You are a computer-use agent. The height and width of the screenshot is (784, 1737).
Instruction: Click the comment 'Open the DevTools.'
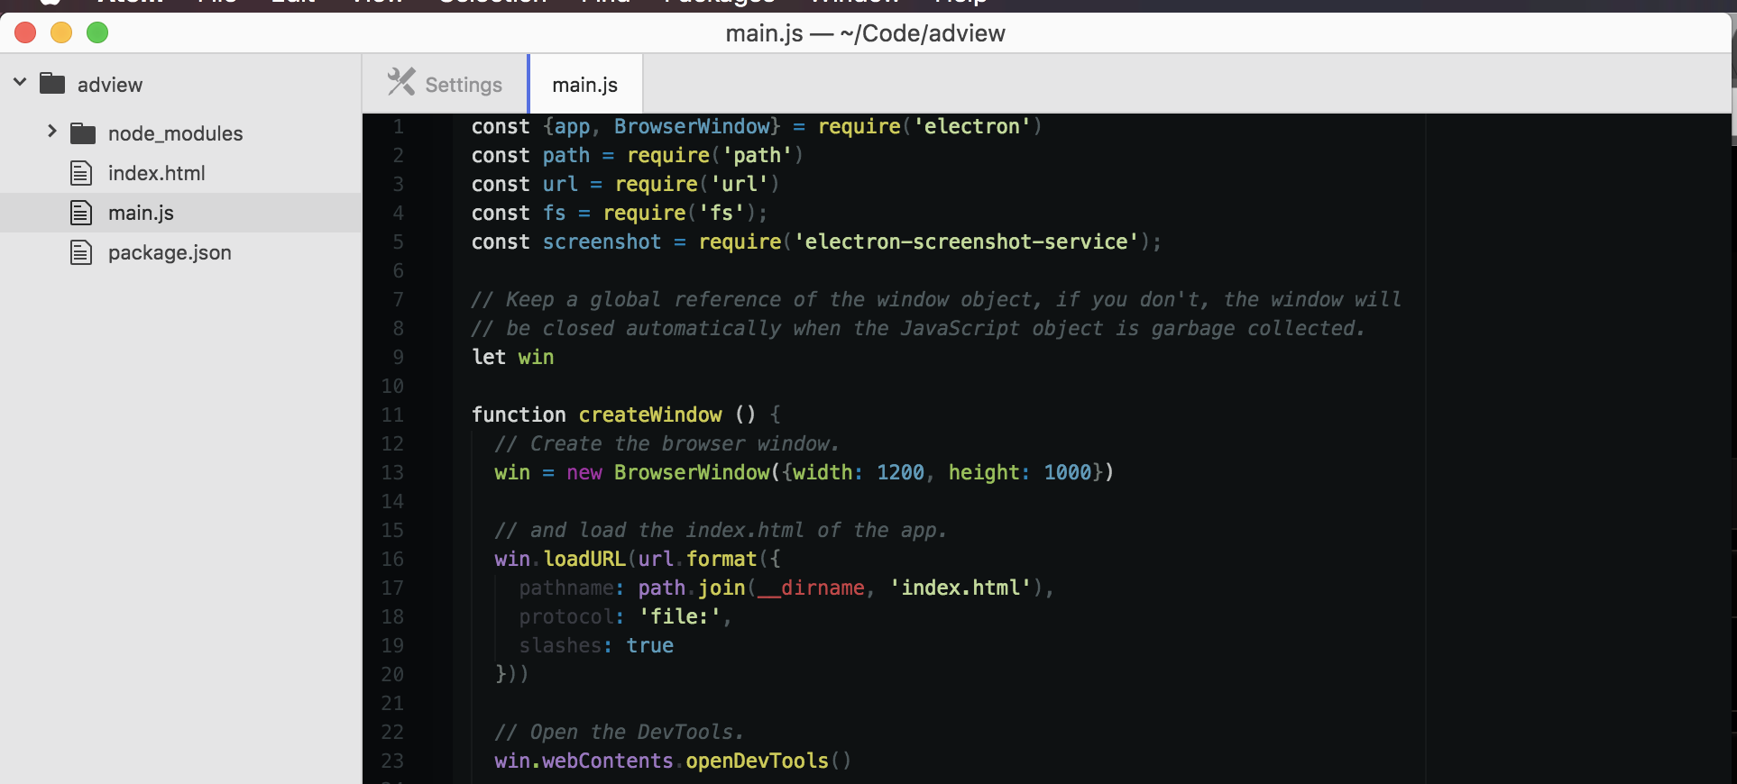click(620, 732)
